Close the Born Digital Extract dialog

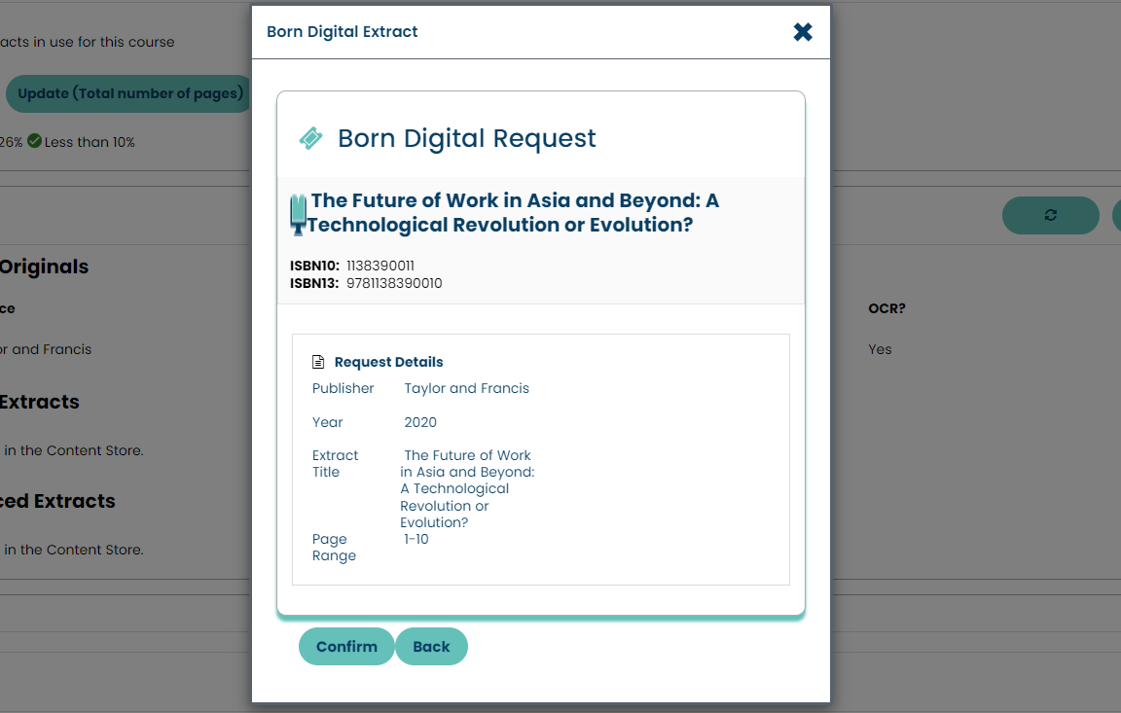(x=803, y=32)
